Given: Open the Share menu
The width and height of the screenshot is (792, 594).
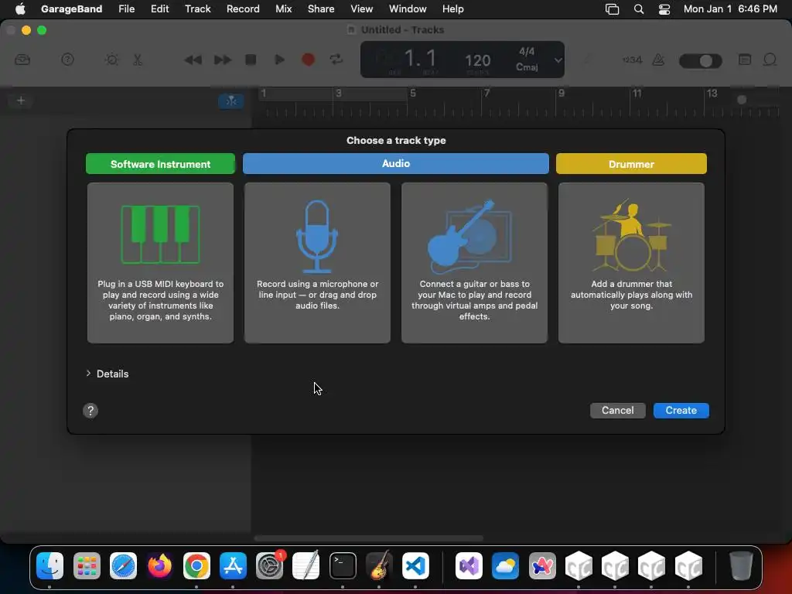Looking at the screenshot, I should [321, 9].
